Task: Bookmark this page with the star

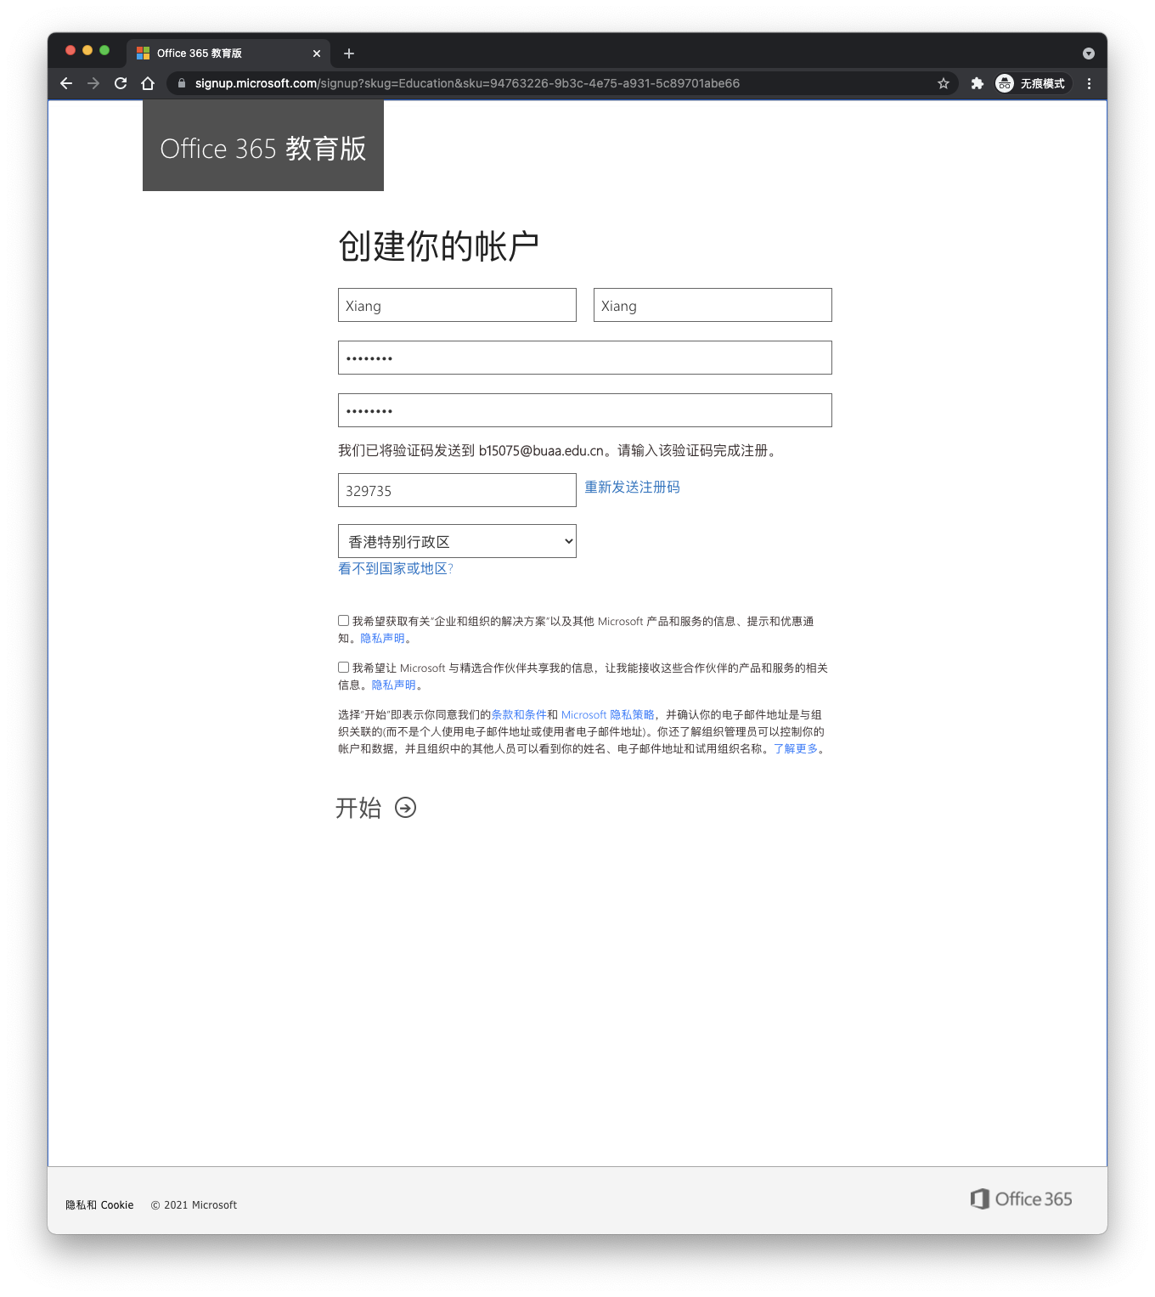Action: 943,83
